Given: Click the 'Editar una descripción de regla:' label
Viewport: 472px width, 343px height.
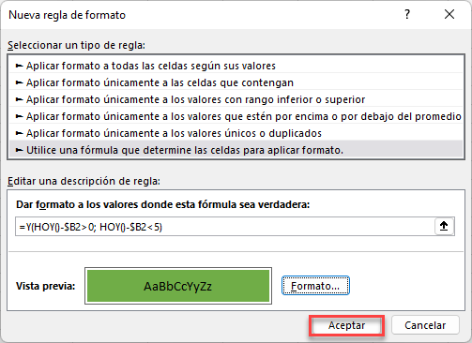Looking at the screenshot, I should pos(84,181).
